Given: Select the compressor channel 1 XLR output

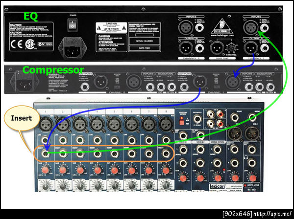Looking at the screenshot, I should pos(200,82).
